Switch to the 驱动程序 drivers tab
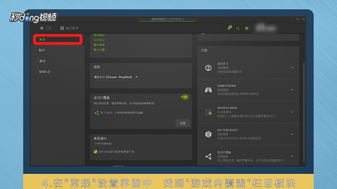The height and width of the screenshot is (189, 337). 69,28
